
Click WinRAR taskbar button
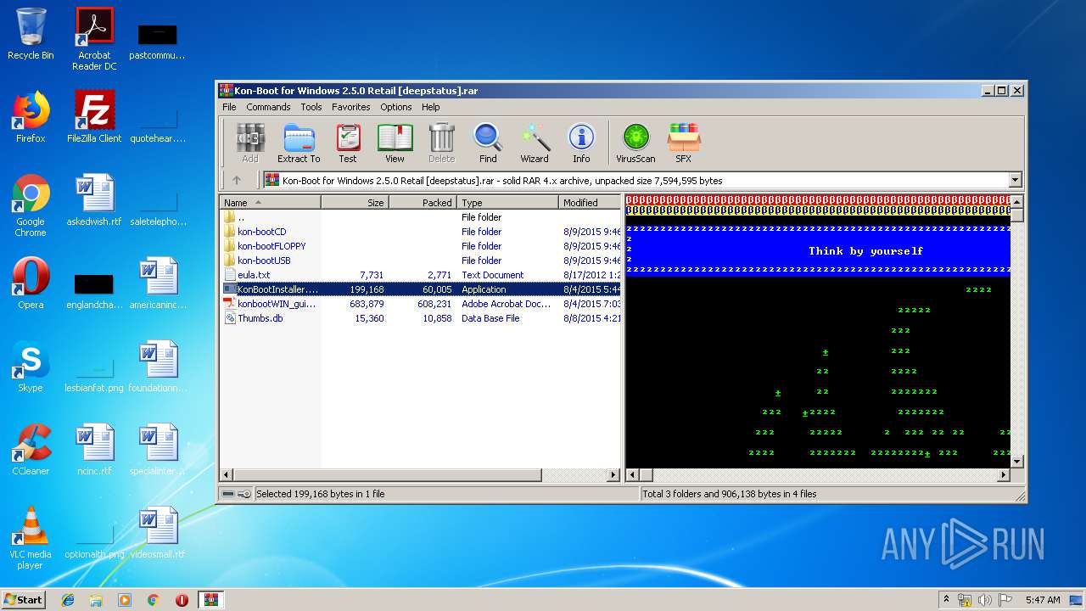pyautogui.click(x=210, y=600)
